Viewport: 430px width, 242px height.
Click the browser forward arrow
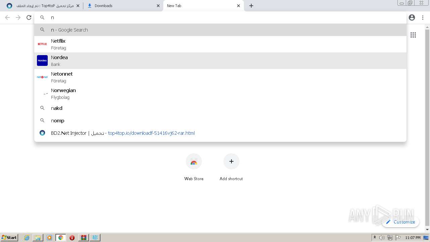point(18,17)
